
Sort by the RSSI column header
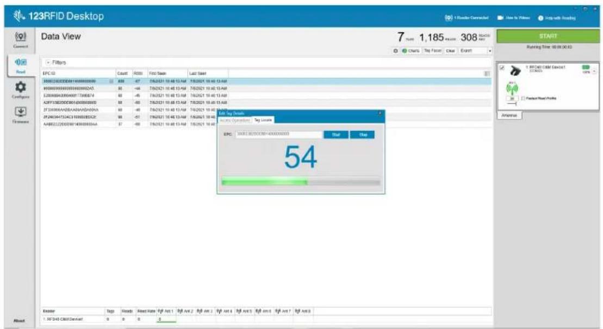[140, 73]
